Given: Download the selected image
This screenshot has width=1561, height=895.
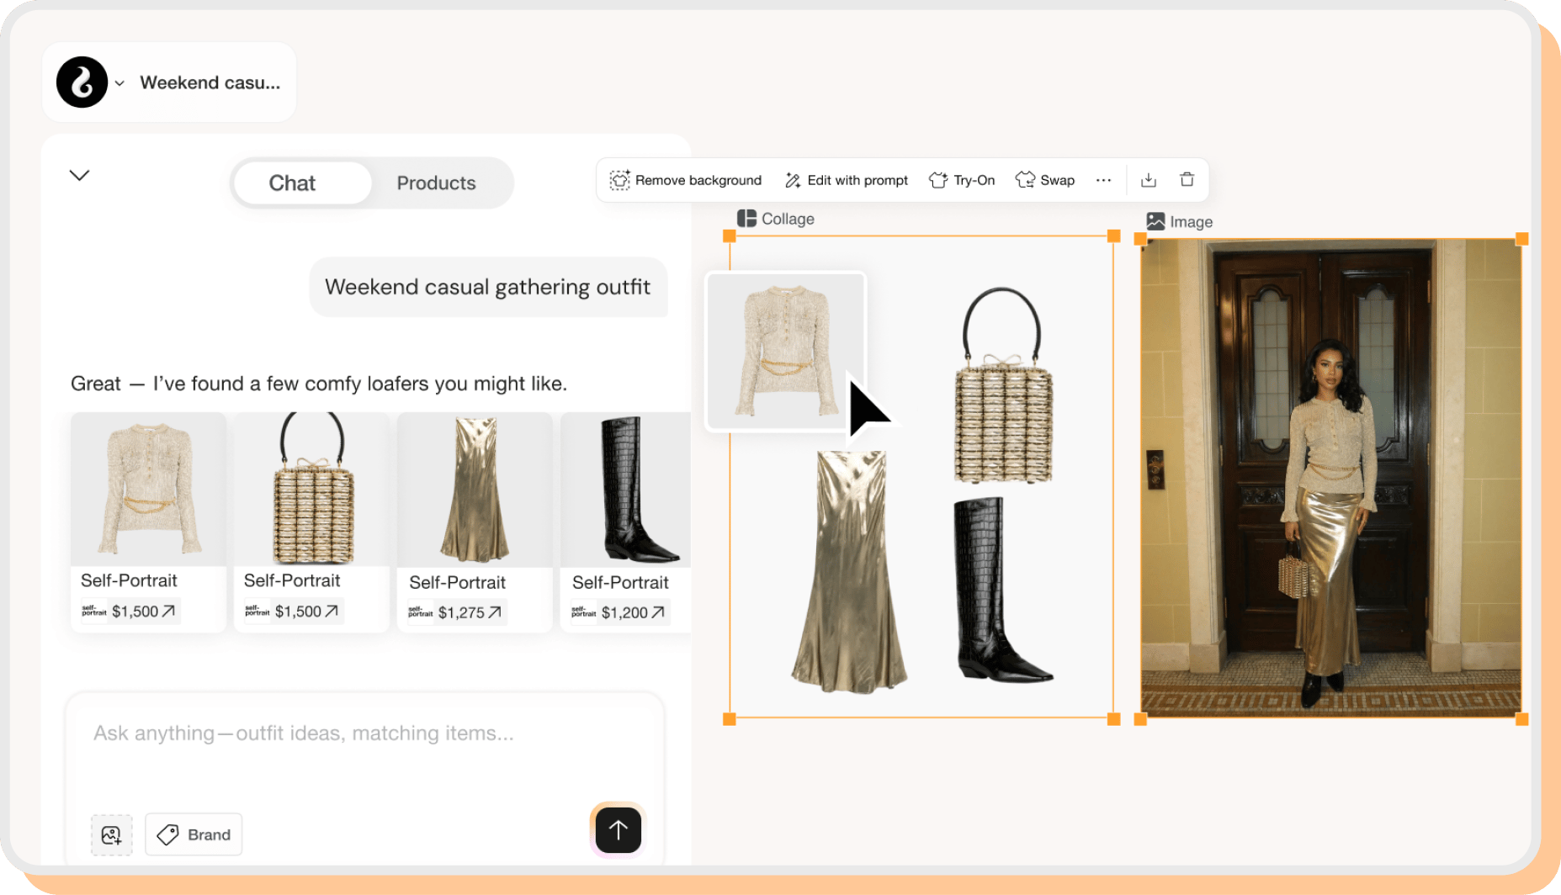Looking at the screenshot, I should [1148, 180].
